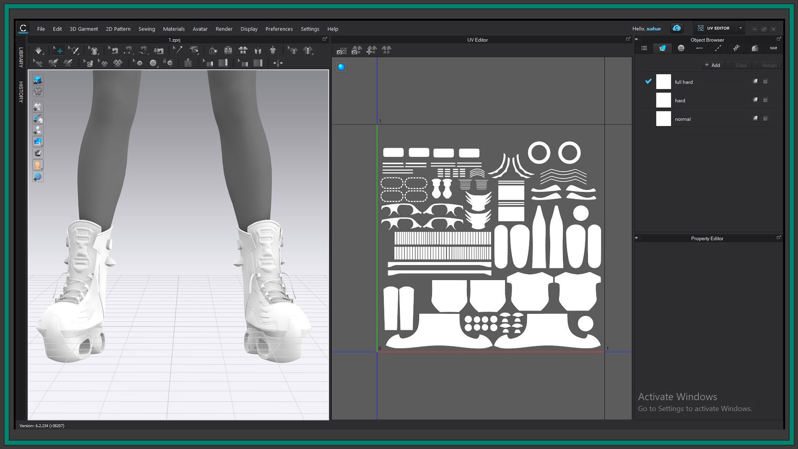This screenshot has height=449, width=798.
Task: Select the Select/Move tool with blue cross
Action: click(x=58, y=50)
